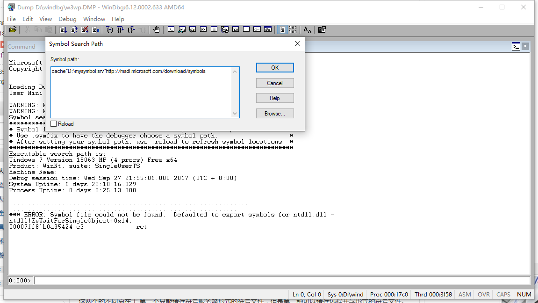Select the Step Into braces icon
538x303 pixels.
coord(110,30)
